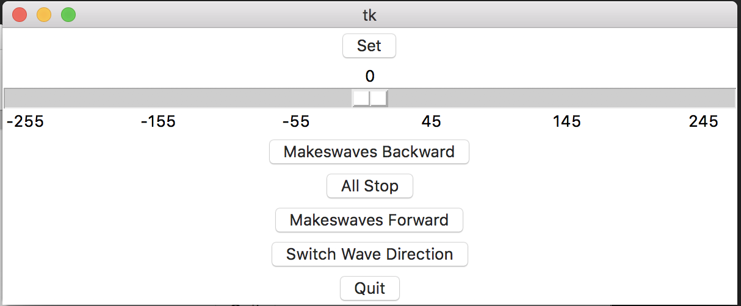The image size is (741, 306).
Task: Click the tk window title text
Action: [370, 15]
